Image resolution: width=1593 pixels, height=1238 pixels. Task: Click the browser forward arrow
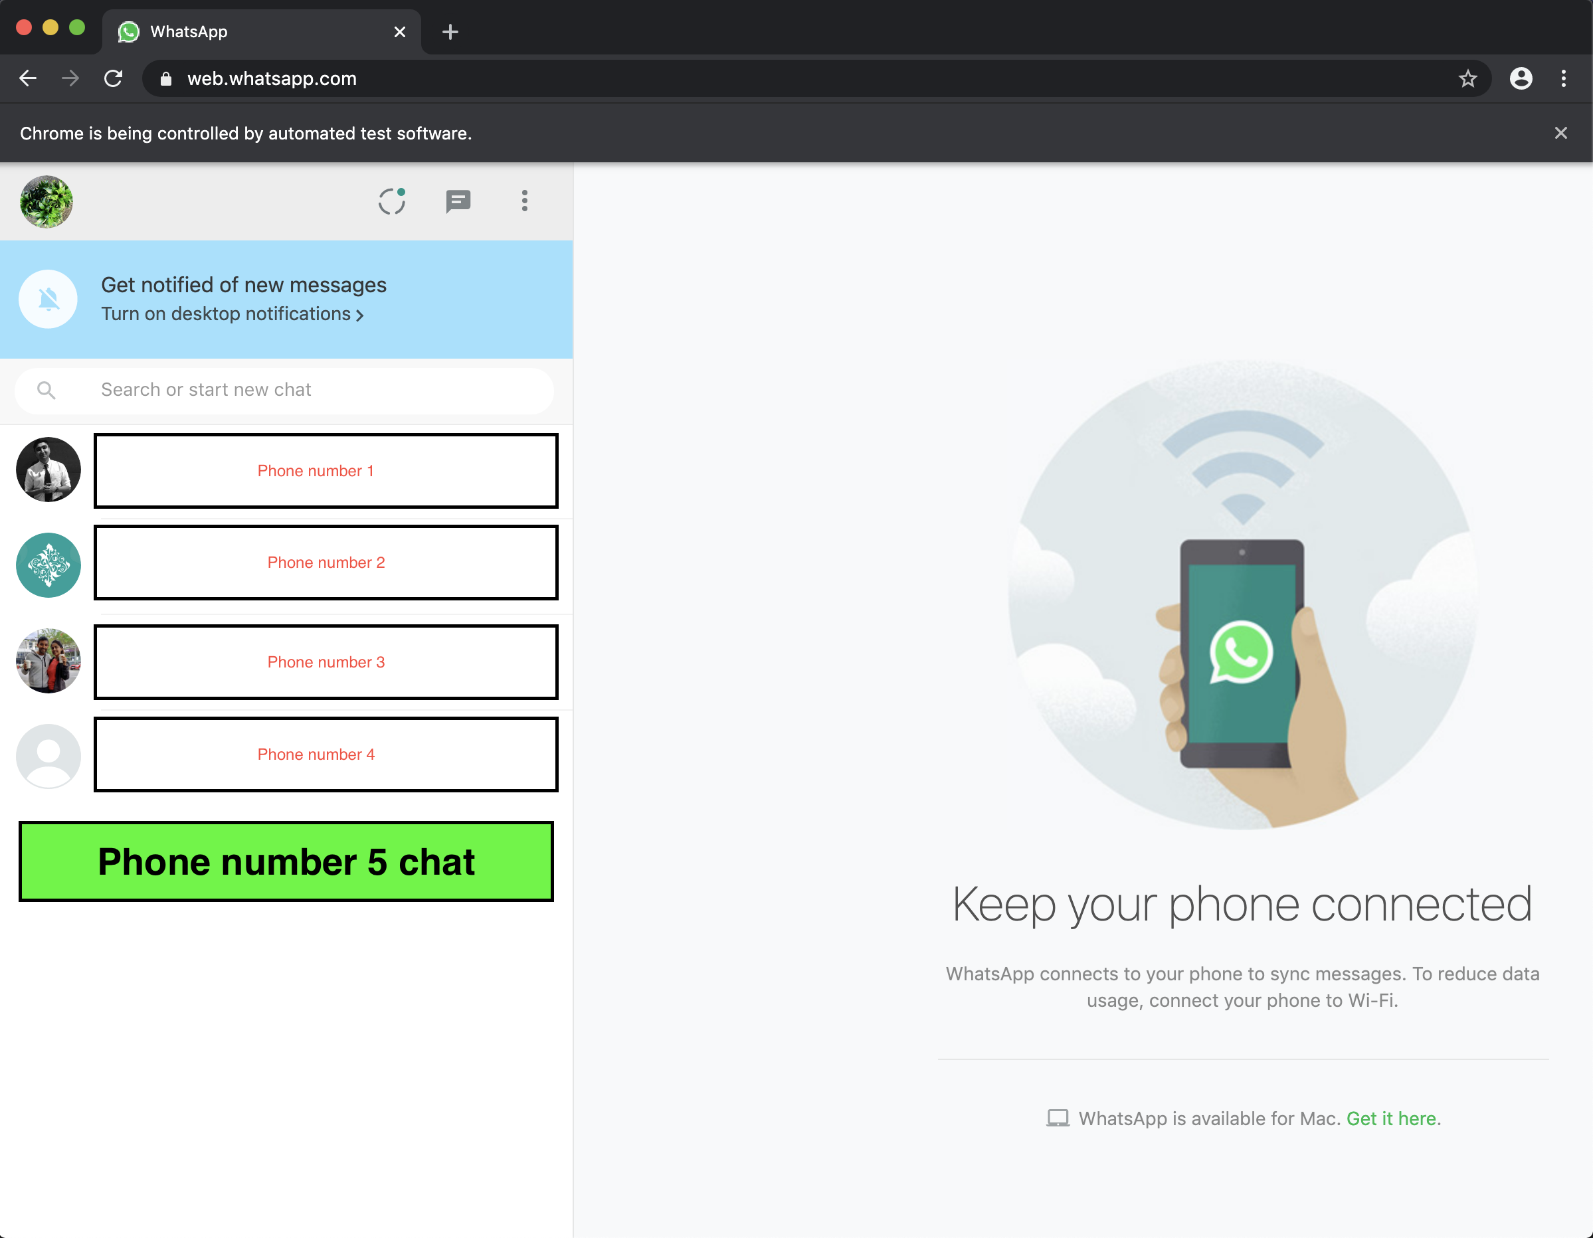pyautogui.click(x=70, y=78)
